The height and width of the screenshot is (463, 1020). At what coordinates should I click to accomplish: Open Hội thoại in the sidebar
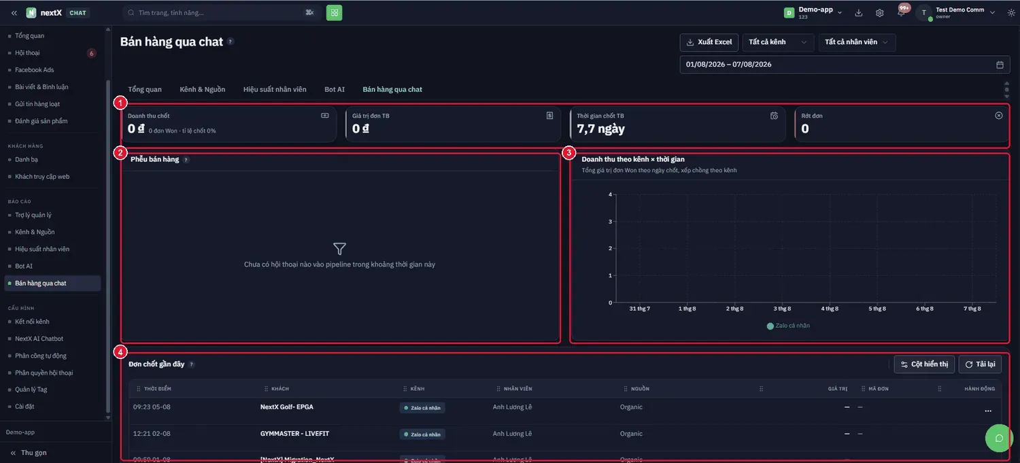coord(52,53)
